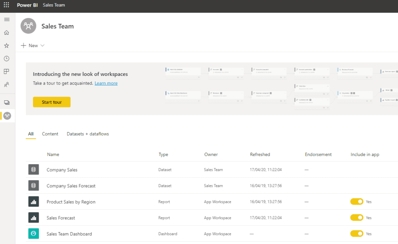Open the Home icon in the navigation pane
The image size is (398, 244).
(6, 32)
